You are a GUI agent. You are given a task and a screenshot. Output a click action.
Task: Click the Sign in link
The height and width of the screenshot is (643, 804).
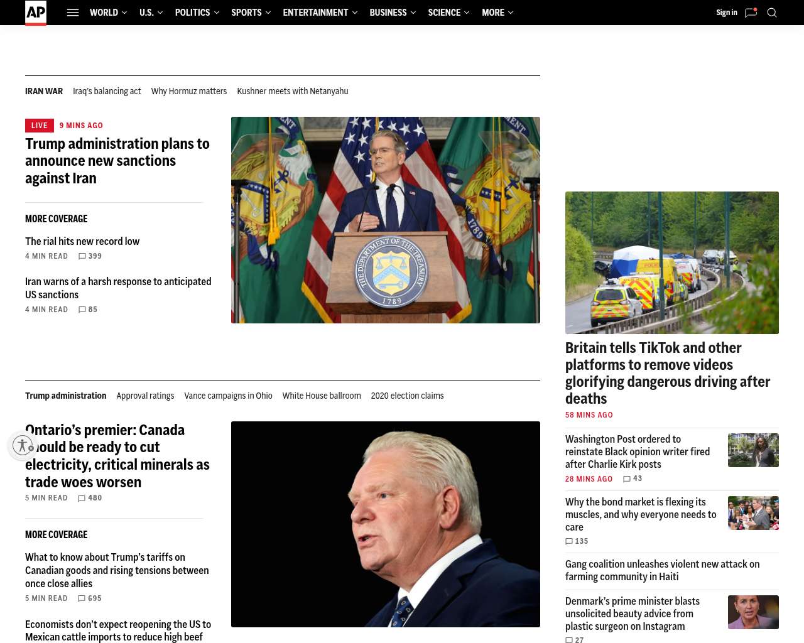(x=727, y=13)
